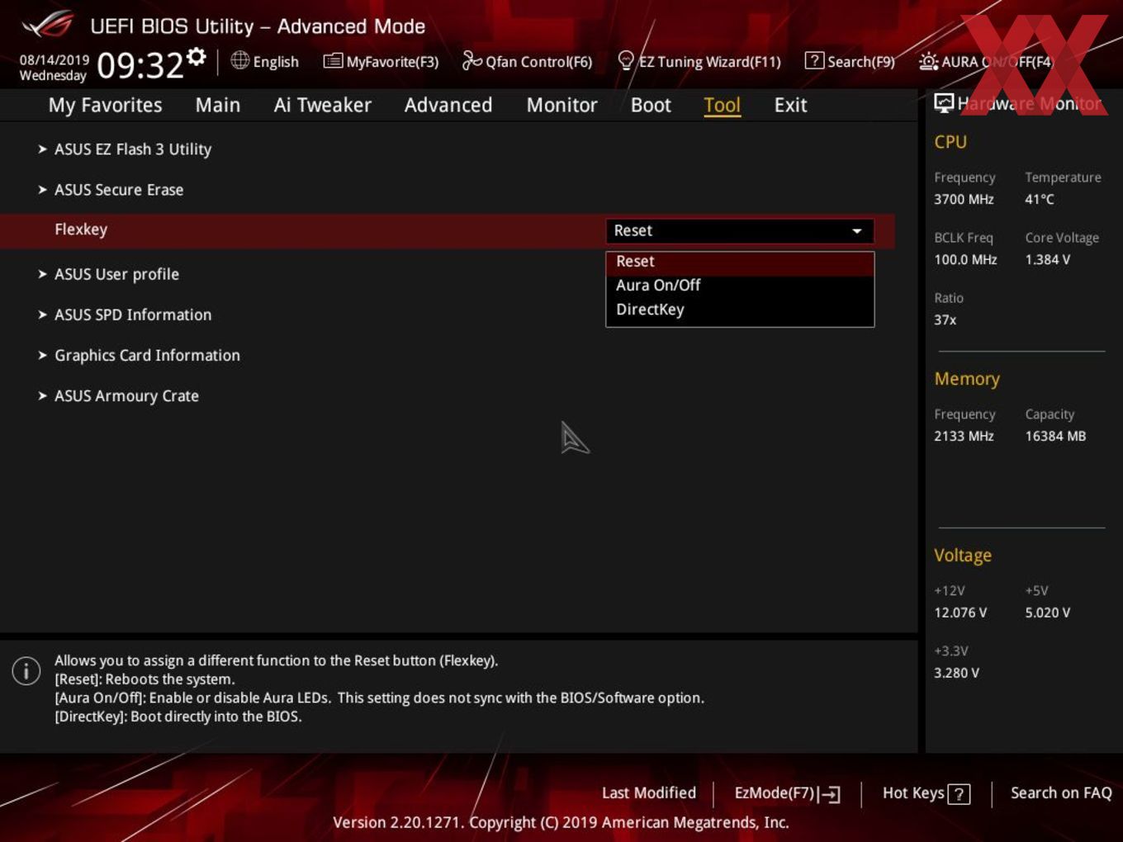1123x842 pixels.
Task: Click Last Modified
Action: (x=649, y=793)
